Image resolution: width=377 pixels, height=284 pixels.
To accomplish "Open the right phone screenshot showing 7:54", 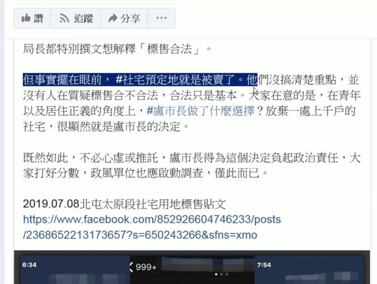I will 309,269.
